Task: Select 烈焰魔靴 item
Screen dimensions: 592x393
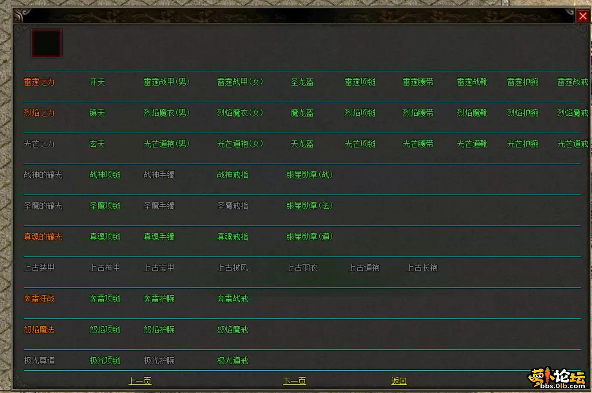Action: click(x=472, y=113)
